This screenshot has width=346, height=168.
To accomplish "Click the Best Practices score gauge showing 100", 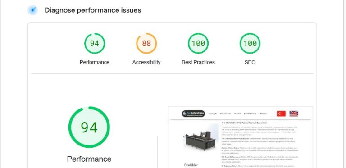I will pos(198,43).
